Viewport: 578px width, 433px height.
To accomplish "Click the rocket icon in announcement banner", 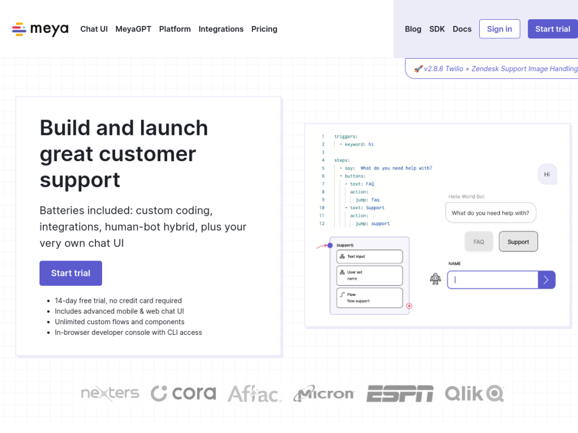I will pos(418,69).
